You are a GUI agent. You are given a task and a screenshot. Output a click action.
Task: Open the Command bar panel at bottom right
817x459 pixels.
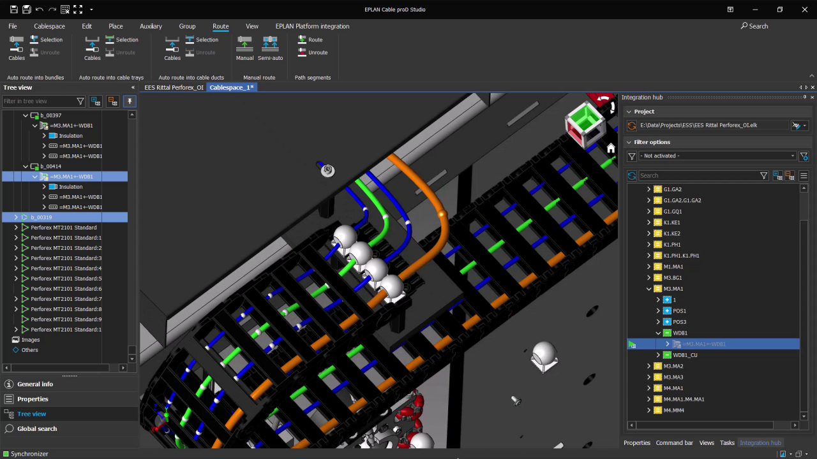point(674,442)
